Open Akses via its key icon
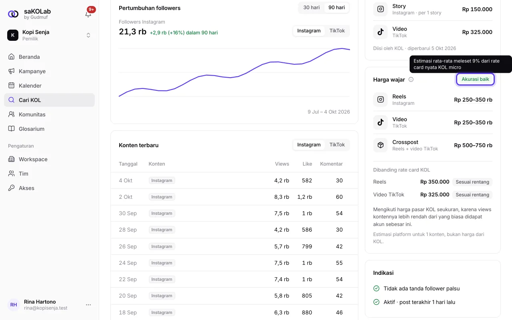The image size is (512, 320). click(x=11, y=188)
